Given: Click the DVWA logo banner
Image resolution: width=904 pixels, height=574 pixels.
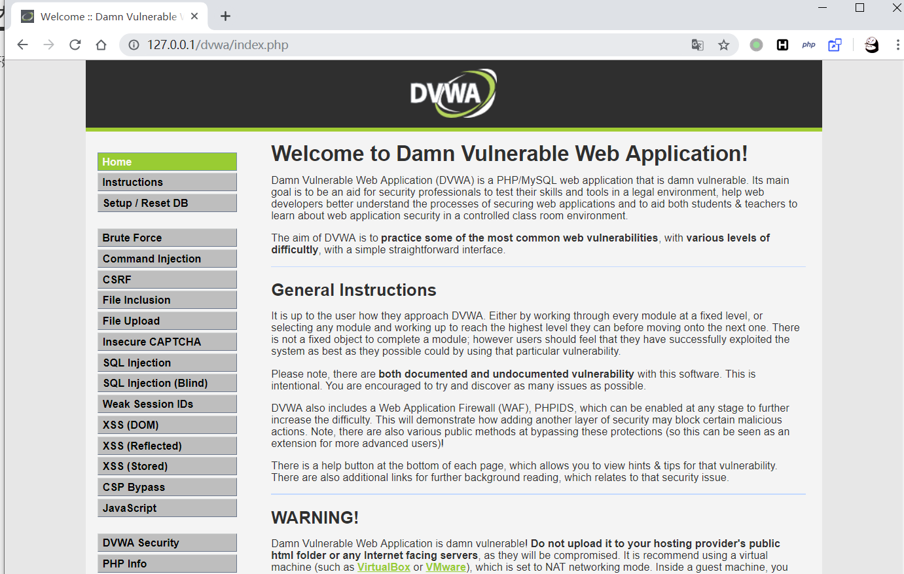Looking at the screenshot, I should click(x=453, y=93).
